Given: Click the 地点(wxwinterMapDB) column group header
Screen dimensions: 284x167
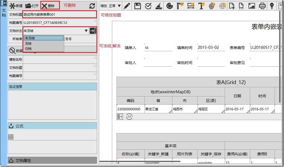Looking at the screenshot, I should point(171,92).
